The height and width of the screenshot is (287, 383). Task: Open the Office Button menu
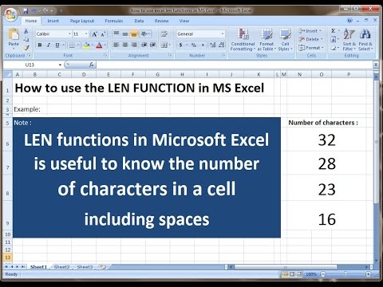[x=11, y=14]
